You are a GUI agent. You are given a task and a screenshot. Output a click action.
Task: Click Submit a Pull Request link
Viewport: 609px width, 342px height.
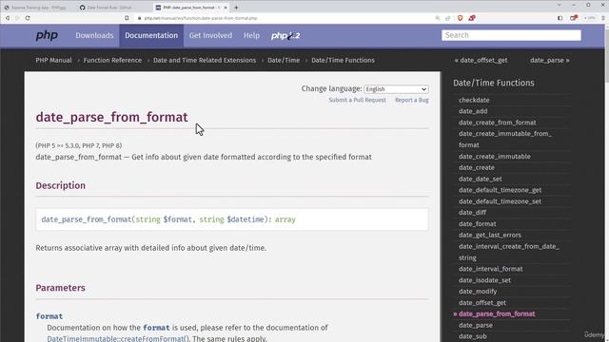click(x=358, y=100)
